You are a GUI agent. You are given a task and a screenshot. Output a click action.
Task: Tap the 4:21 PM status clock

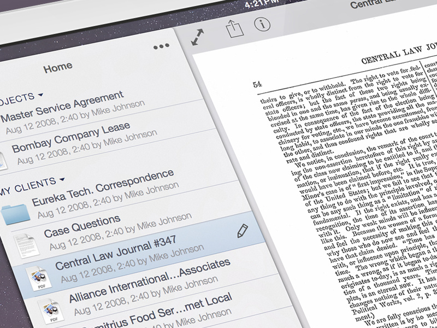point(262,4)
